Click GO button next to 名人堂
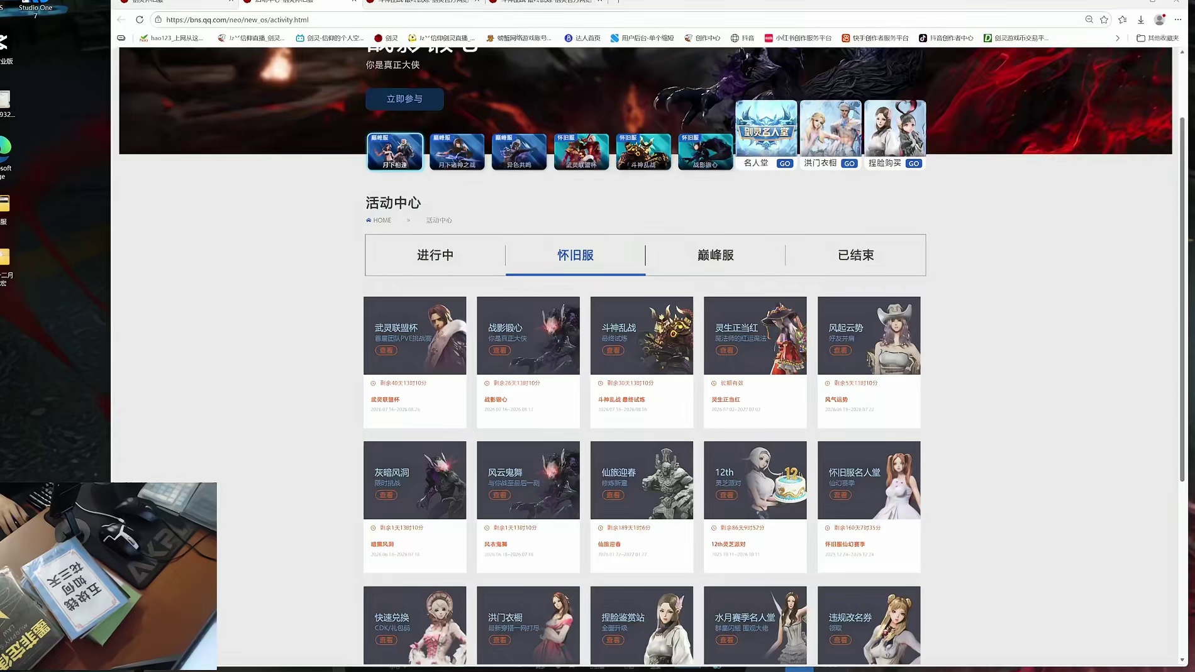The image size is (1195, 672). tap(785, 163)
